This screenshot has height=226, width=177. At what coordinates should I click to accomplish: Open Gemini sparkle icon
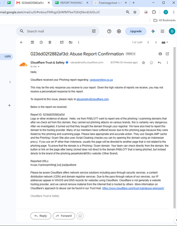[153, 31]
